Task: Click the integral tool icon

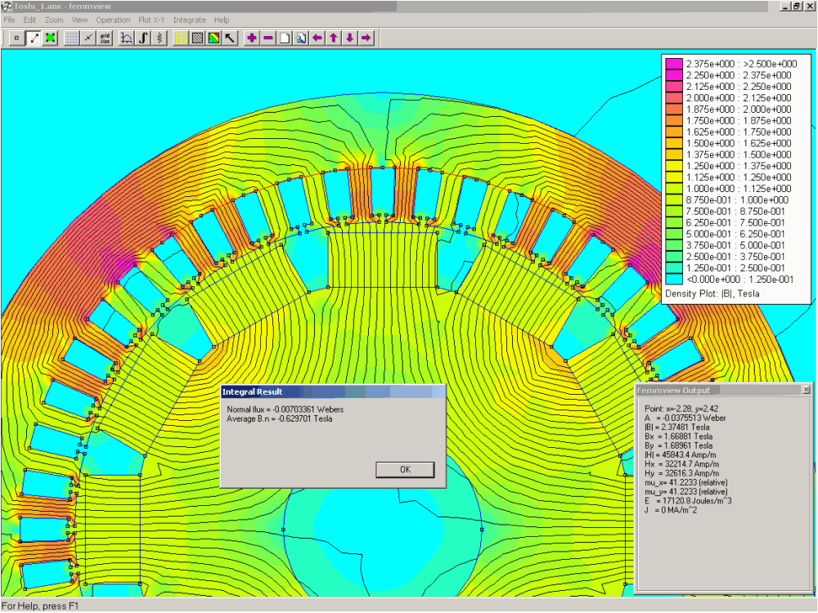Action: (143, 38)
